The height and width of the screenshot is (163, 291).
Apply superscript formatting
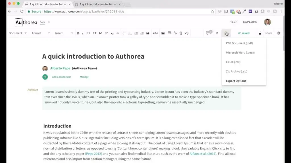106,33
